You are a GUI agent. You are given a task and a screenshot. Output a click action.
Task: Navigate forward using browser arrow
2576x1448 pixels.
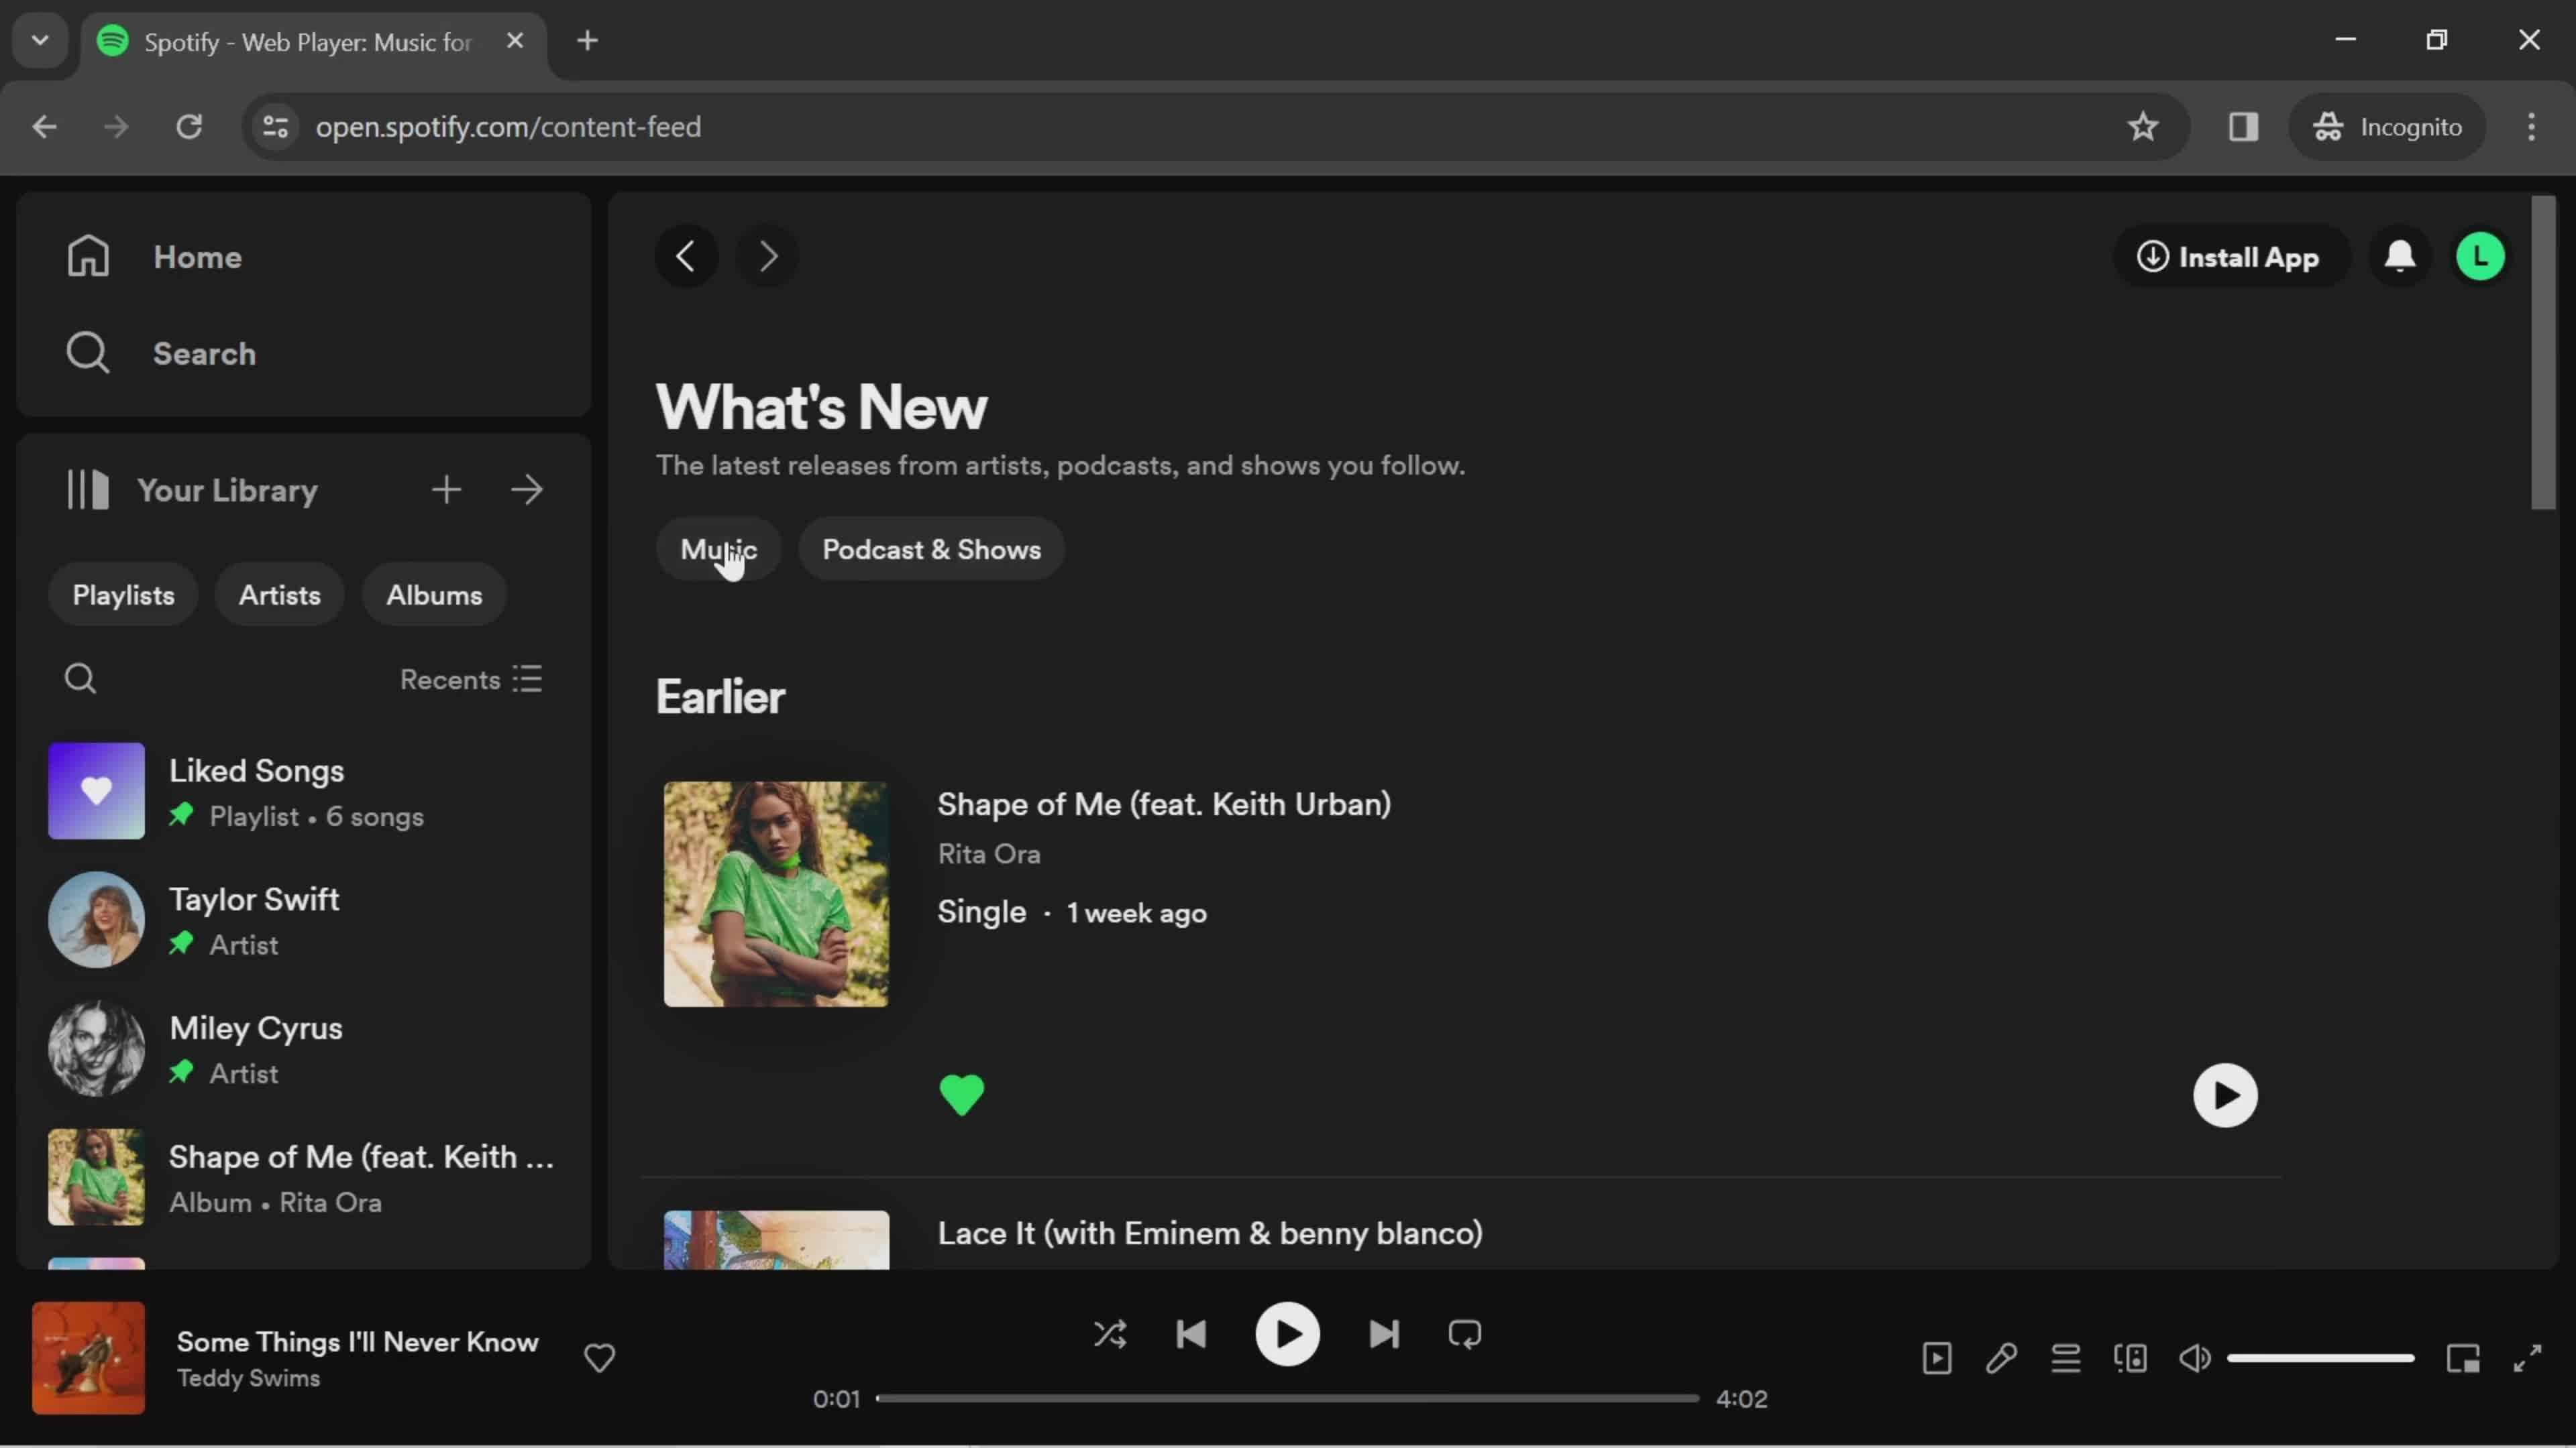(113, 125)
